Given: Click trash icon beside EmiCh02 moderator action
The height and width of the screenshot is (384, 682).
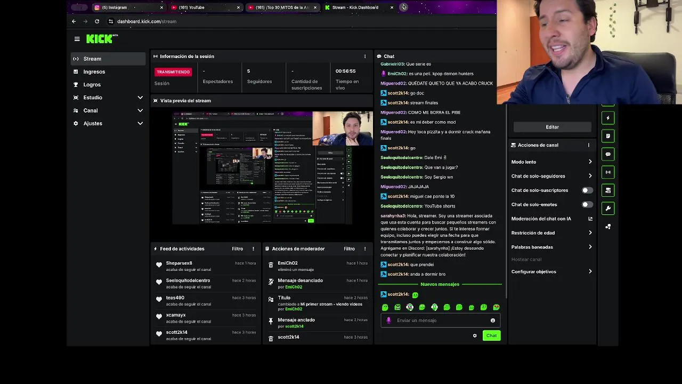Looking at the screenshot, I should pyautogui.click(x=271, y=265).
